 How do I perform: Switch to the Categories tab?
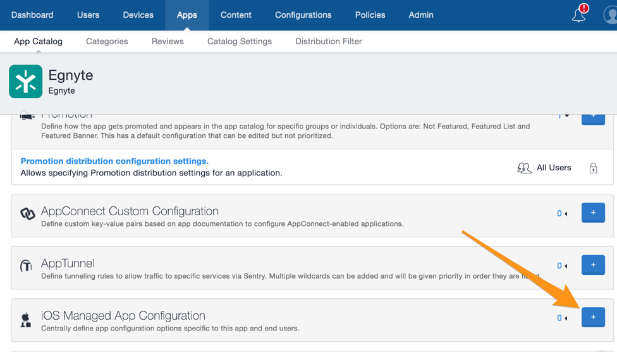click(x=107, y=41)
